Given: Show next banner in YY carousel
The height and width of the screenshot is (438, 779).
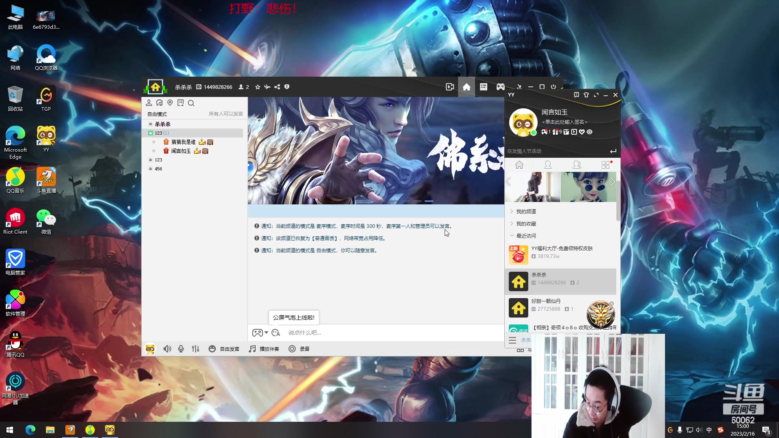Looking at the screenshot, I should [613, 182].
